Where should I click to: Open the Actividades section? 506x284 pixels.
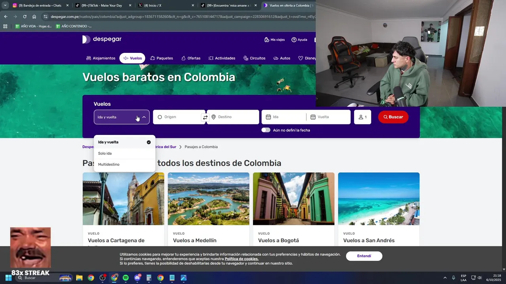[222, 58]
